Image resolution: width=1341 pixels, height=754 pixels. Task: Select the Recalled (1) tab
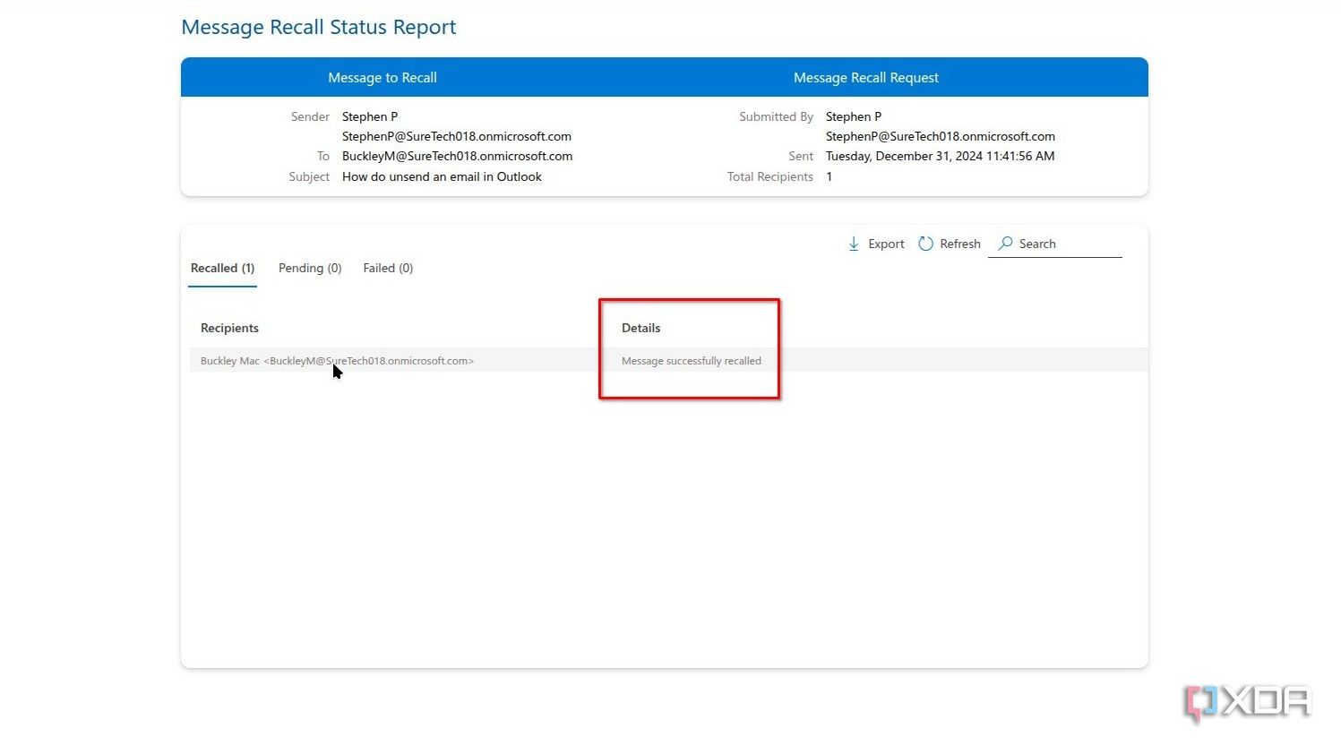pyautogui.click(x=221, y=268)
